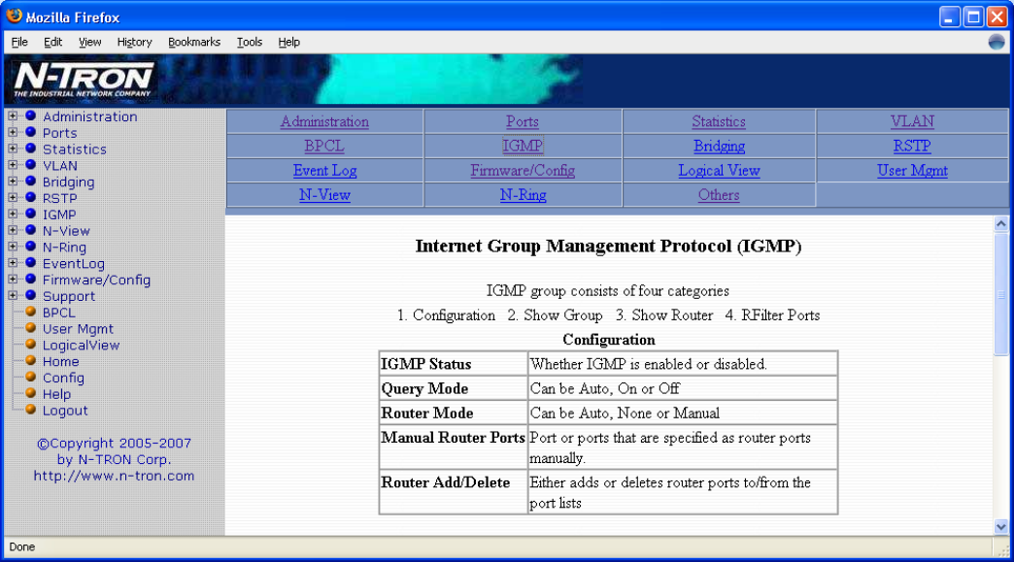Screen dimensions: 1014x562
Task: Click the scroll down arrow of the page scrollbar
Action: click(1001, 526)
